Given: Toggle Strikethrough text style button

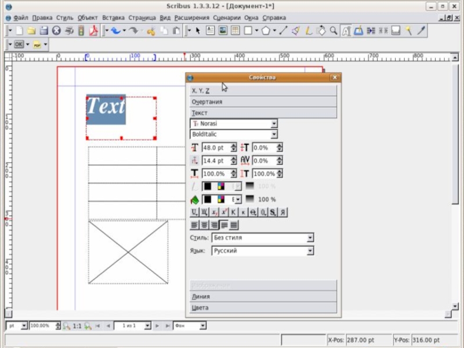Looking at the screenshot, I should [x=253, y=212].
